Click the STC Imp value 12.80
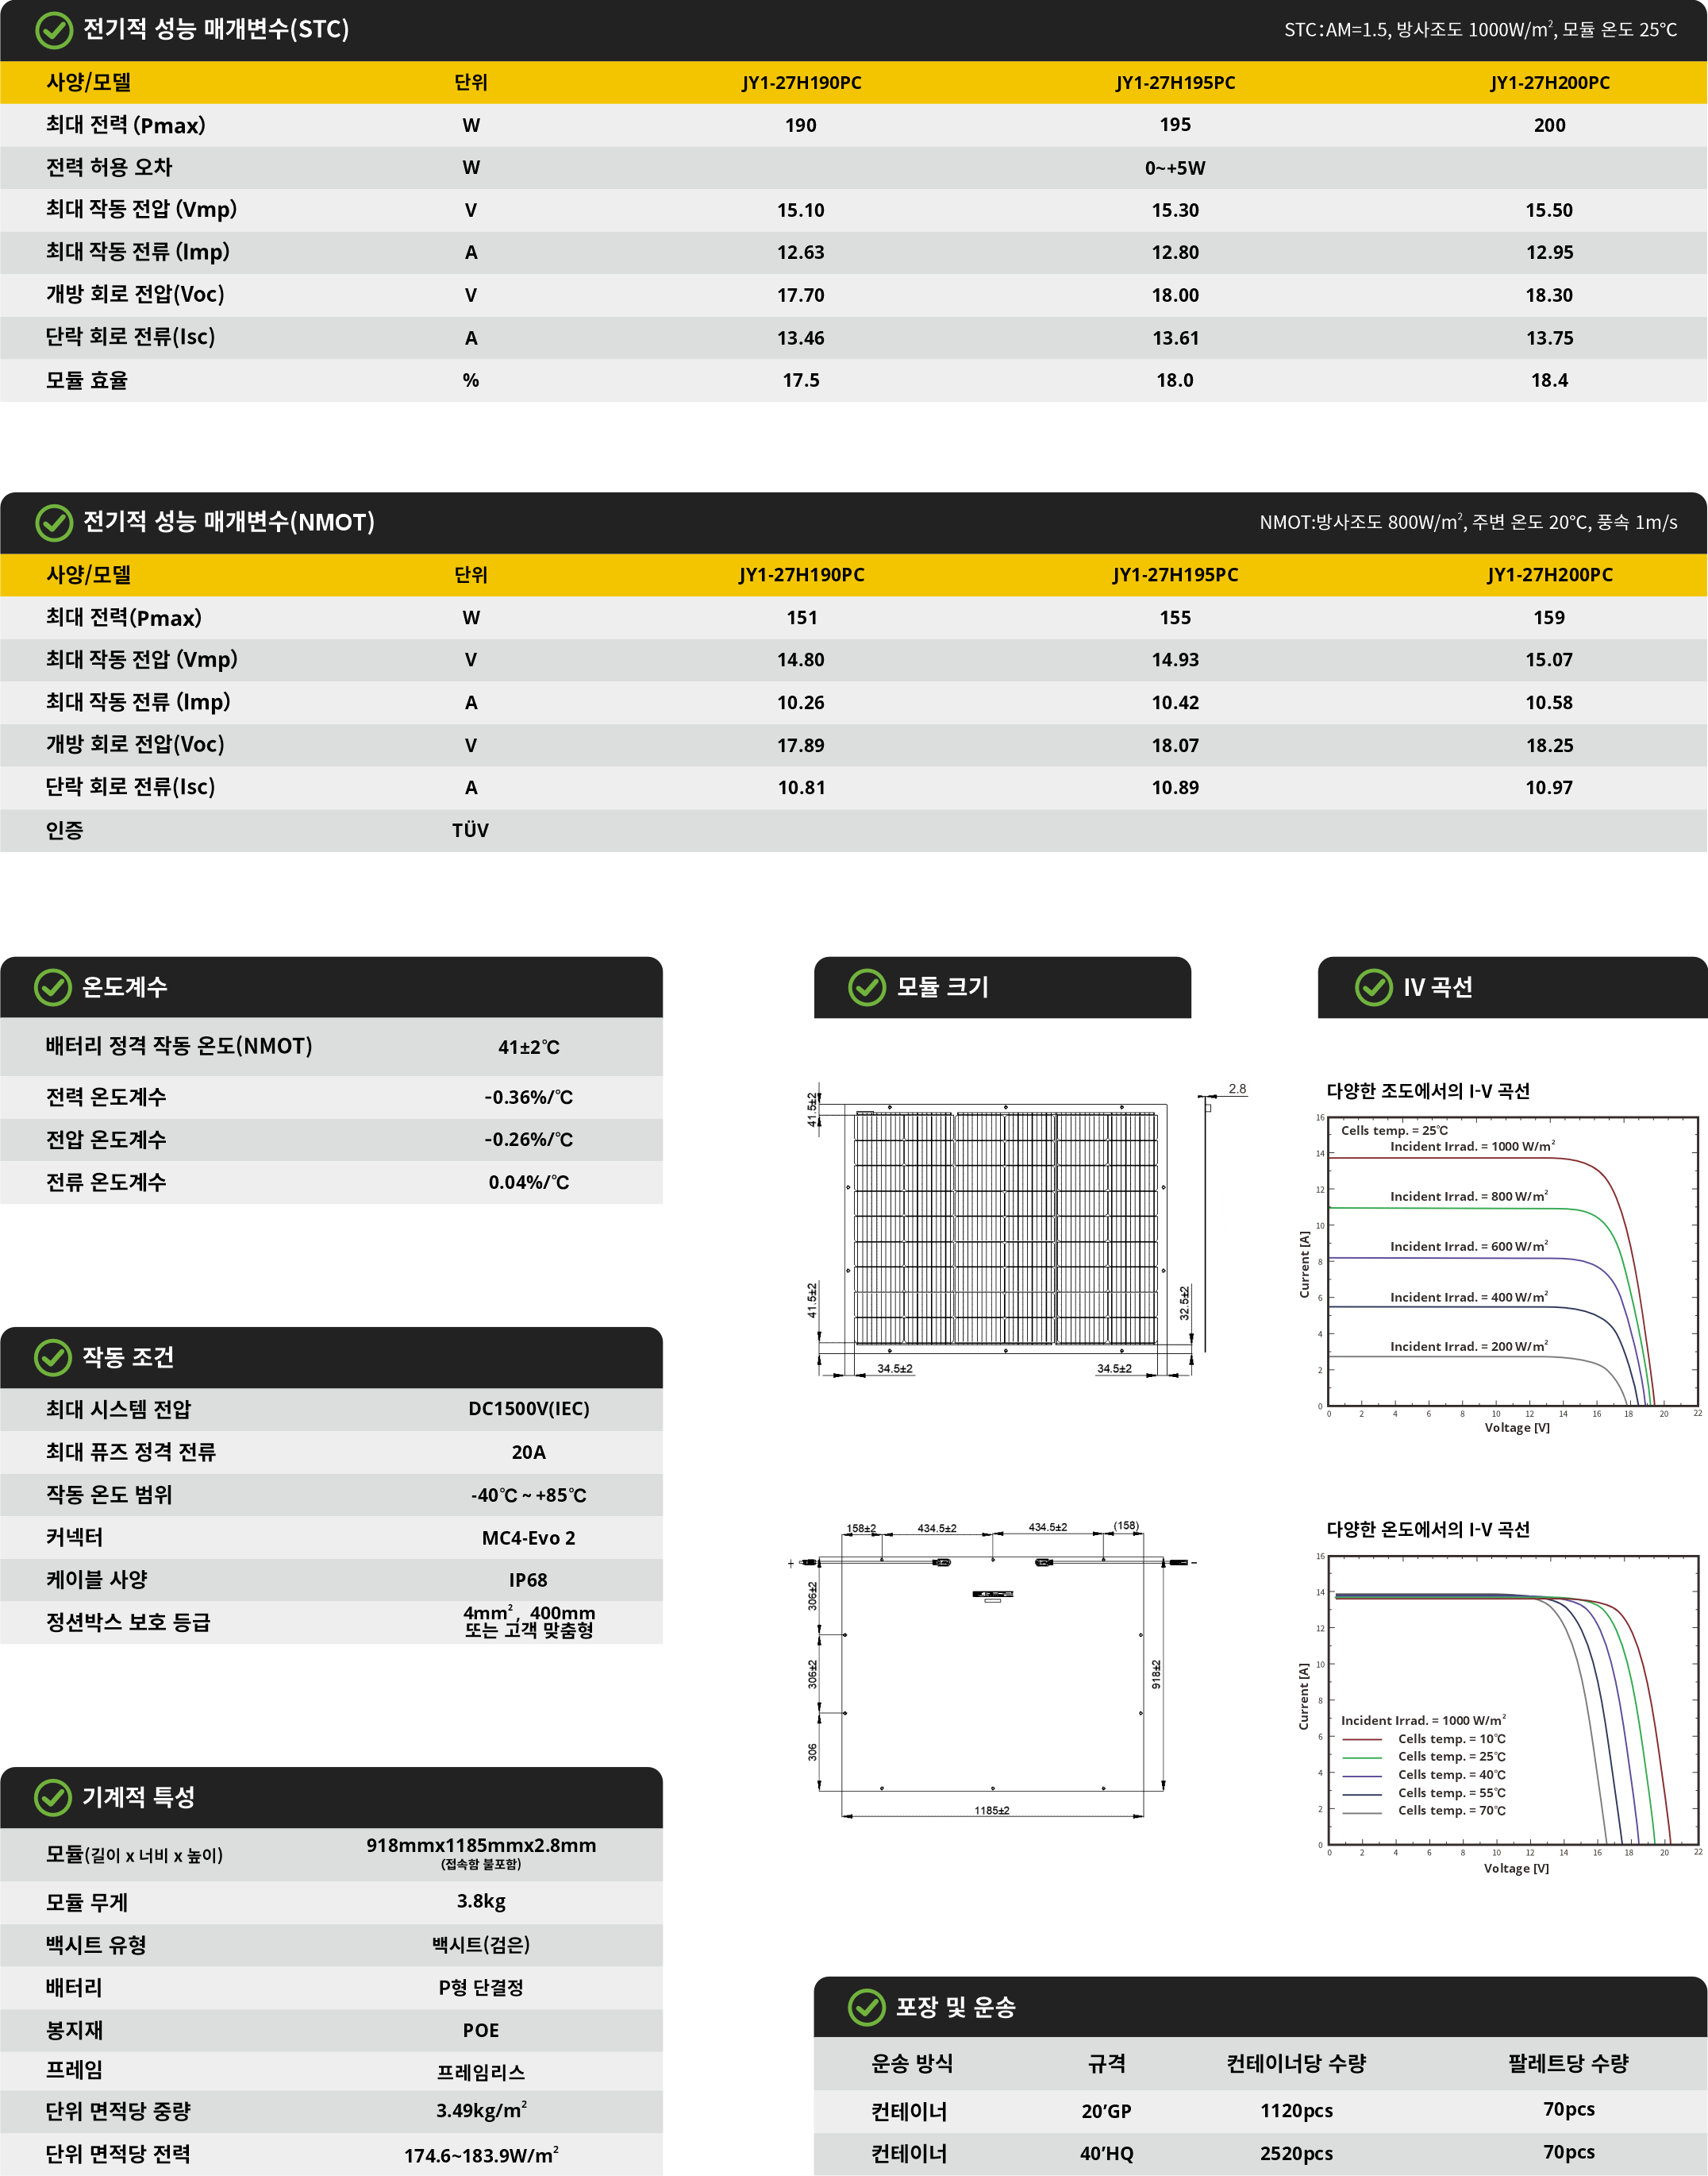 pyautogui.click(x=1175, y=253)
